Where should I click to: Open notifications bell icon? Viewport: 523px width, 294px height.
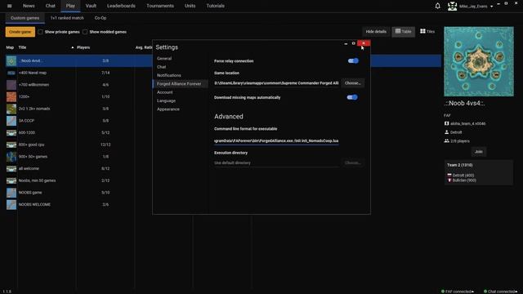(x=438, y=6)
